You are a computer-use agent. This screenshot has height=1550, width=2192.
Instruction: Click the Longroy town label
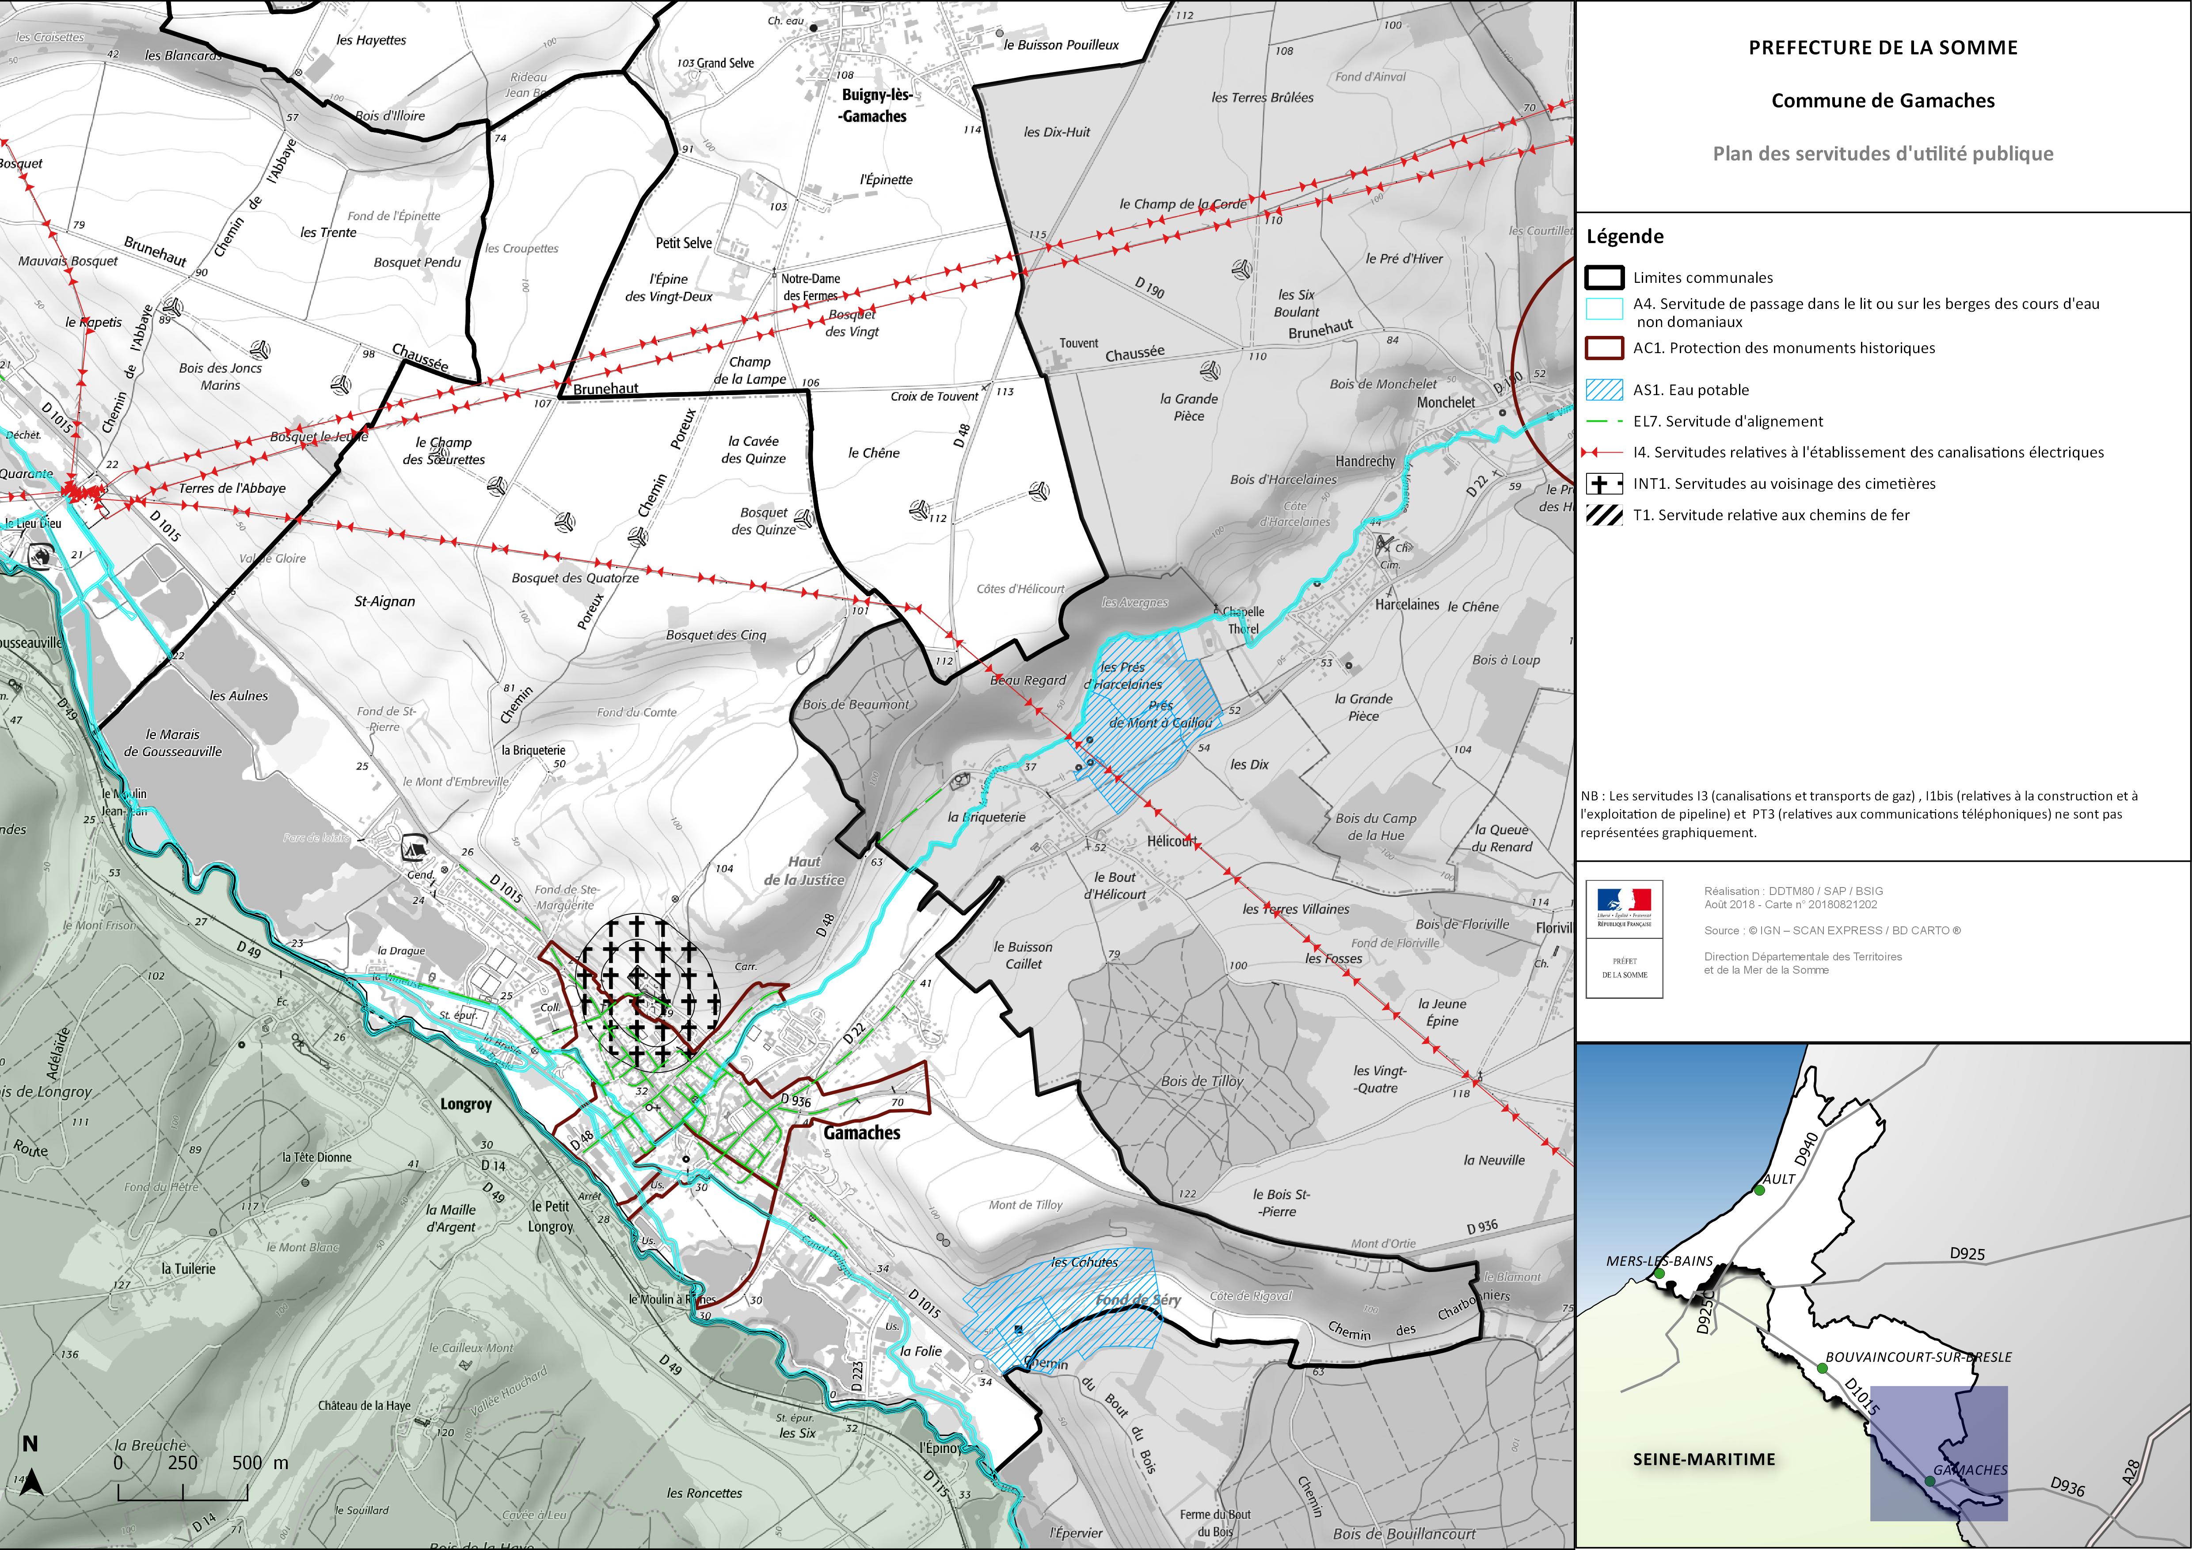coord(466,1105)
